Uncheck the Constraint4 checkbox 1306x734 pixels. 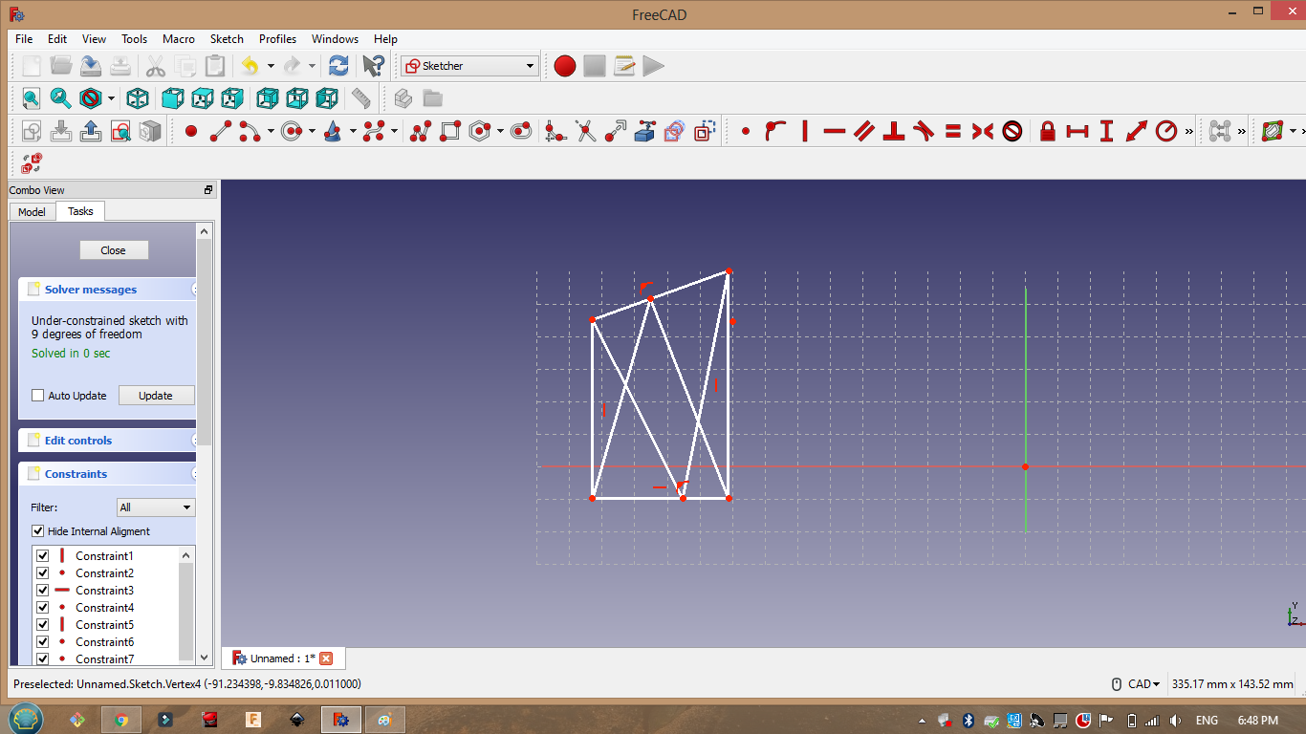(42, 608)
